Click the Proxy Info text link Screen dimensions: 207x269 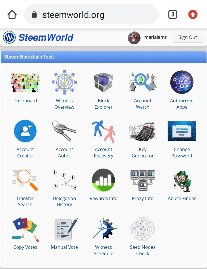click(143, 198)
